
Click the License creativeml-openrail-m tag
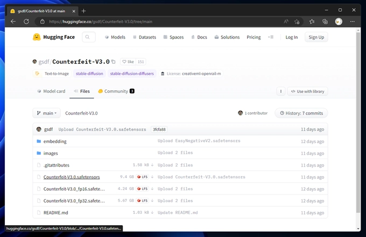tap(191, 74)
